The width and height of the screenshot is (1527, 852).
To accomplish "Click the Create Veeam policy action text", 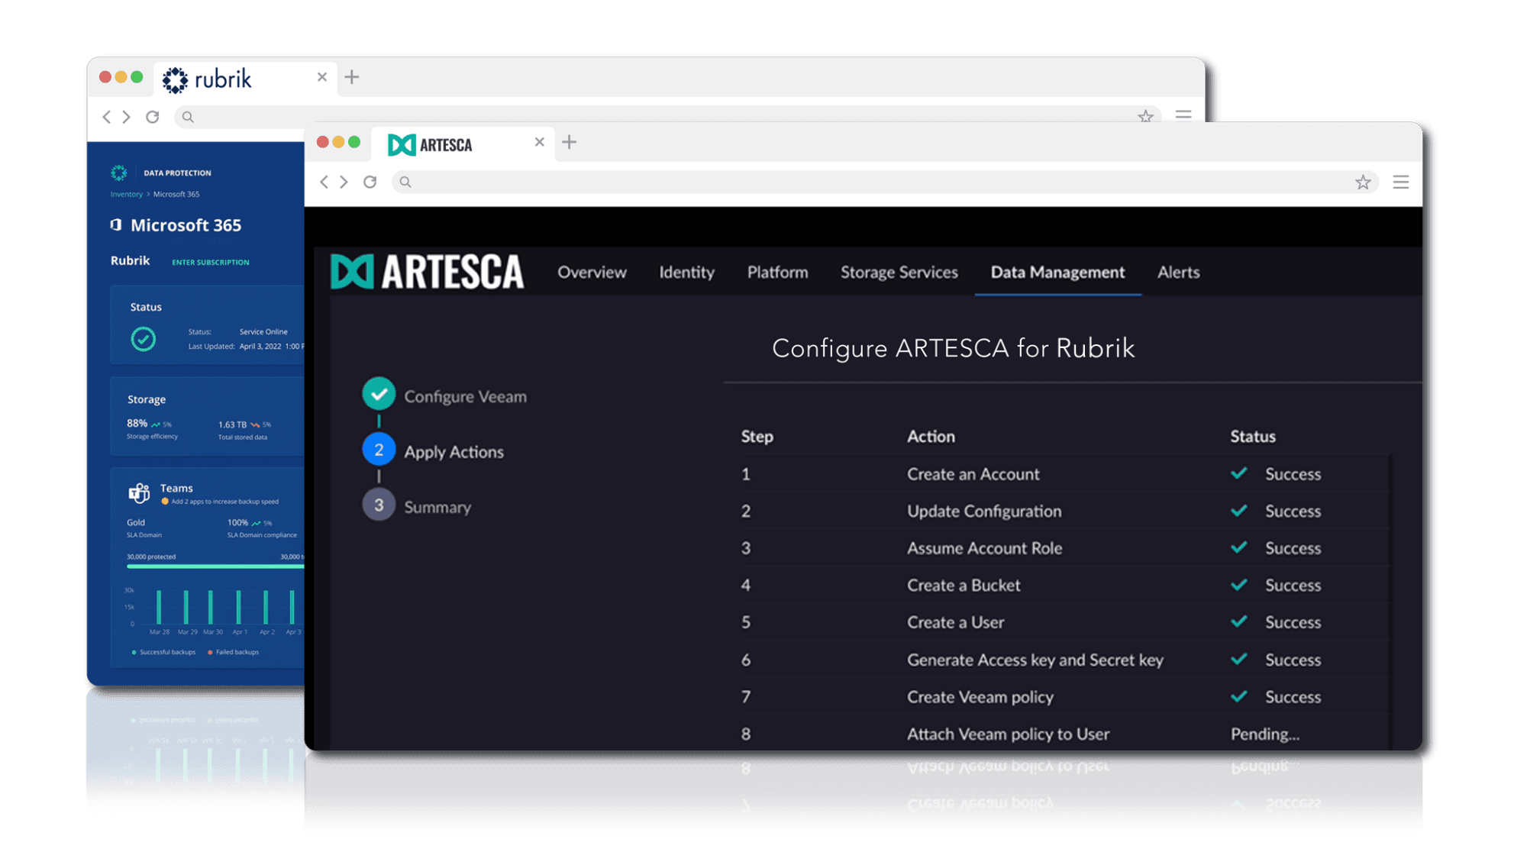I will pyautogui.click(x=980, y=697).
